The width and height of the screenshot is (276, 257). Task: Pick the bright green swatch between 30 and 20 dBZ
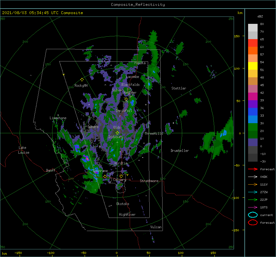point(253,127)
